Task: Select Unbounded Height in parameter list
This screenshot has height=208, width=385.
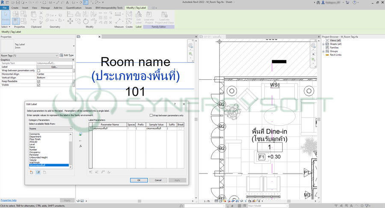Action: [39, 157]
